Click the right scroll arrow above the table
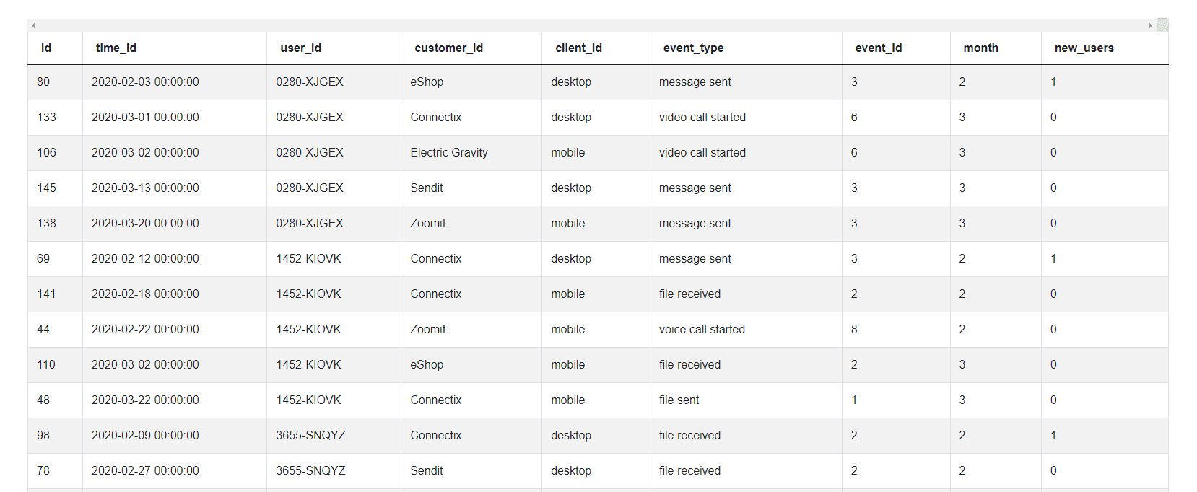The width and height of the screenshot is (1197, 492). point(1150,25)
